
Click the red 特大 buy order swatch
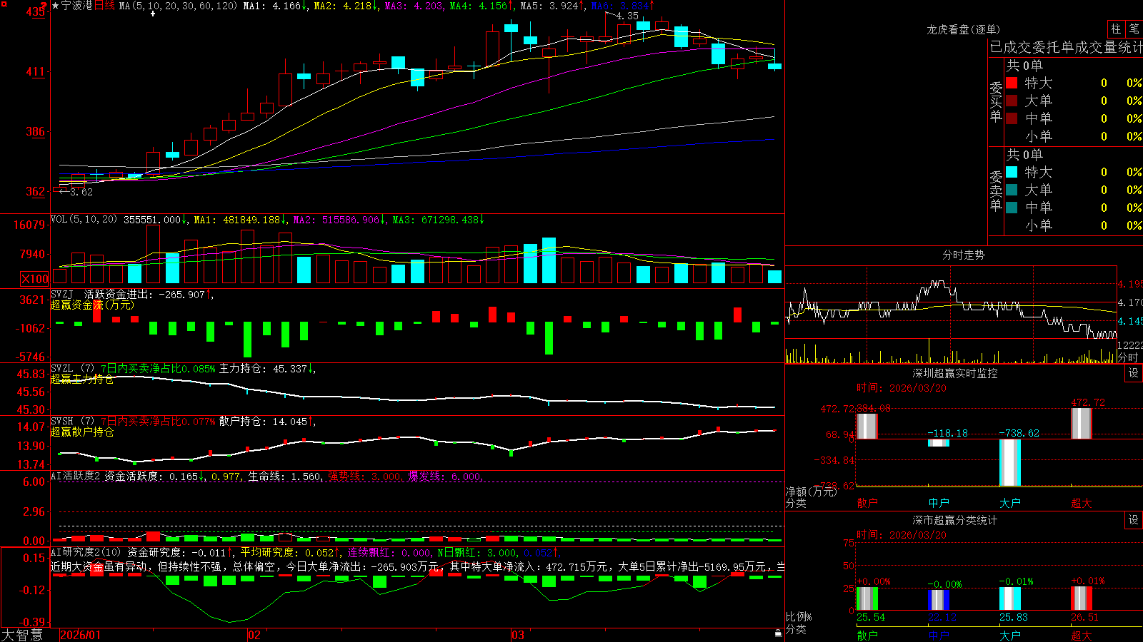click(1012, 83)
